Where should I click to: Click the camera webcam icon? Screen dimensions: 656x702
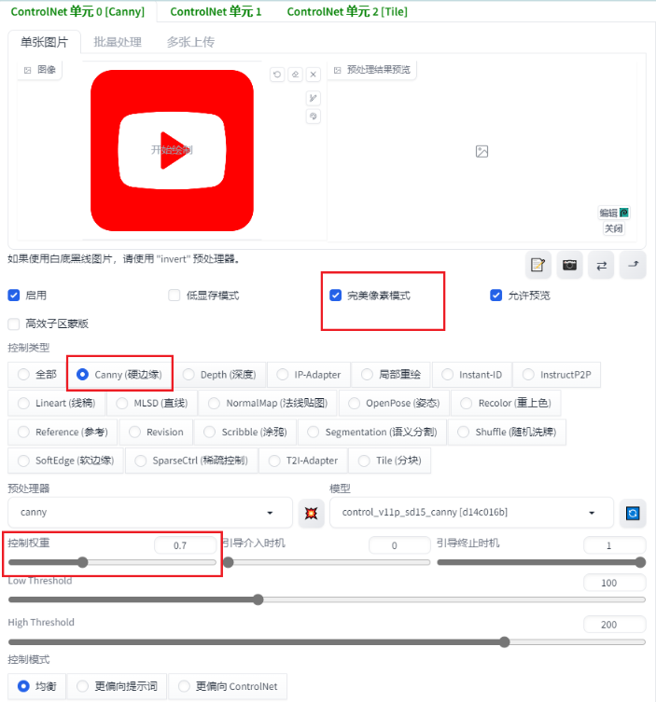pyautogui.click(x=569, y=265)
